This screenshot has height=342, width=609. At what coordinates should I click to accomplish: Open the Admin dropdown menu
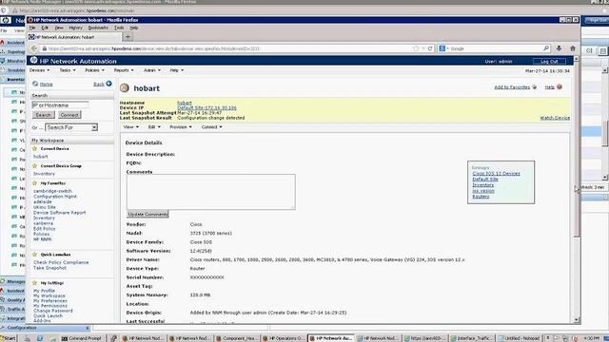coord(152,70)
